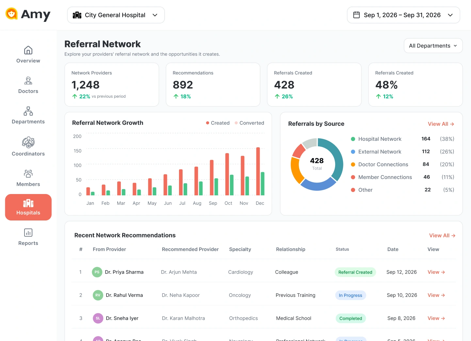Open the Members people icon
Screen dimensions: 471x341
[28, 173]
